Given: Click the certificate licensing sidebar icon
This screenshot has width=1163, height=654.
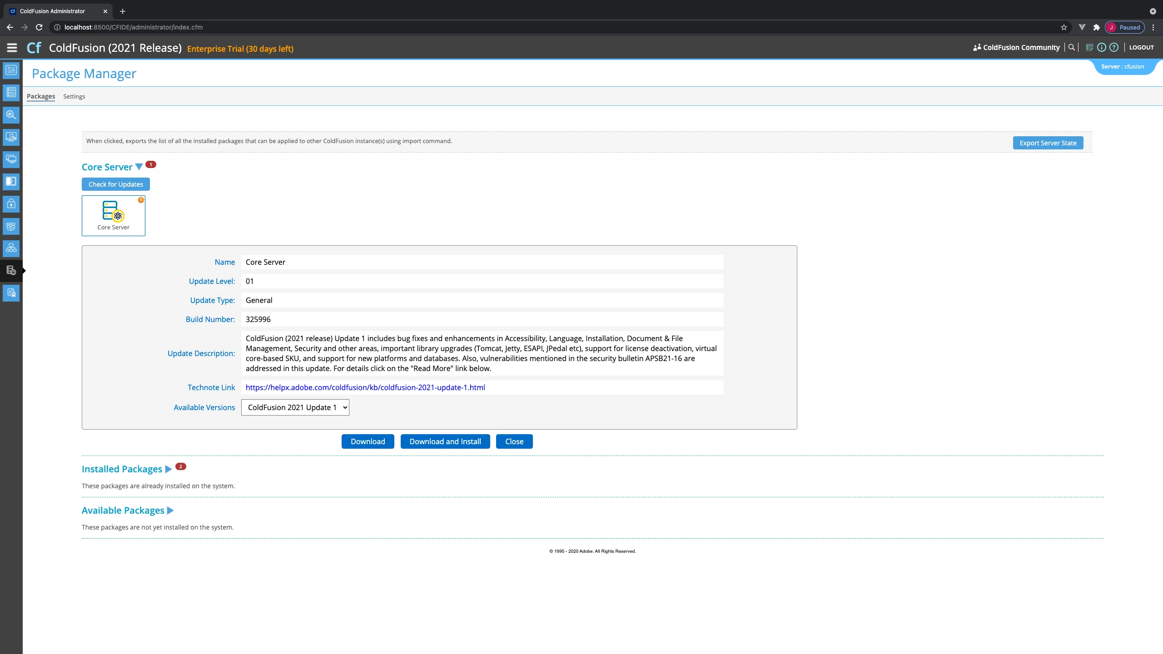Looking at the screenshot, I should [x=11, y=293].
